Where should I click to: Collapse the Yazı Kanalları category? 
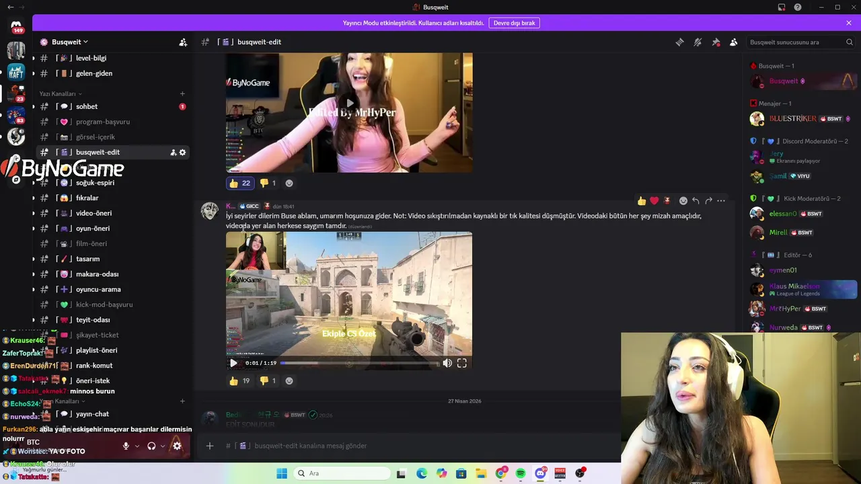[x=61, y=93]
